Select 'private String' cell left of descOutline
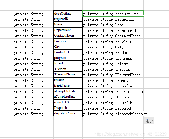Screen dimensions: 169x139 33,14
